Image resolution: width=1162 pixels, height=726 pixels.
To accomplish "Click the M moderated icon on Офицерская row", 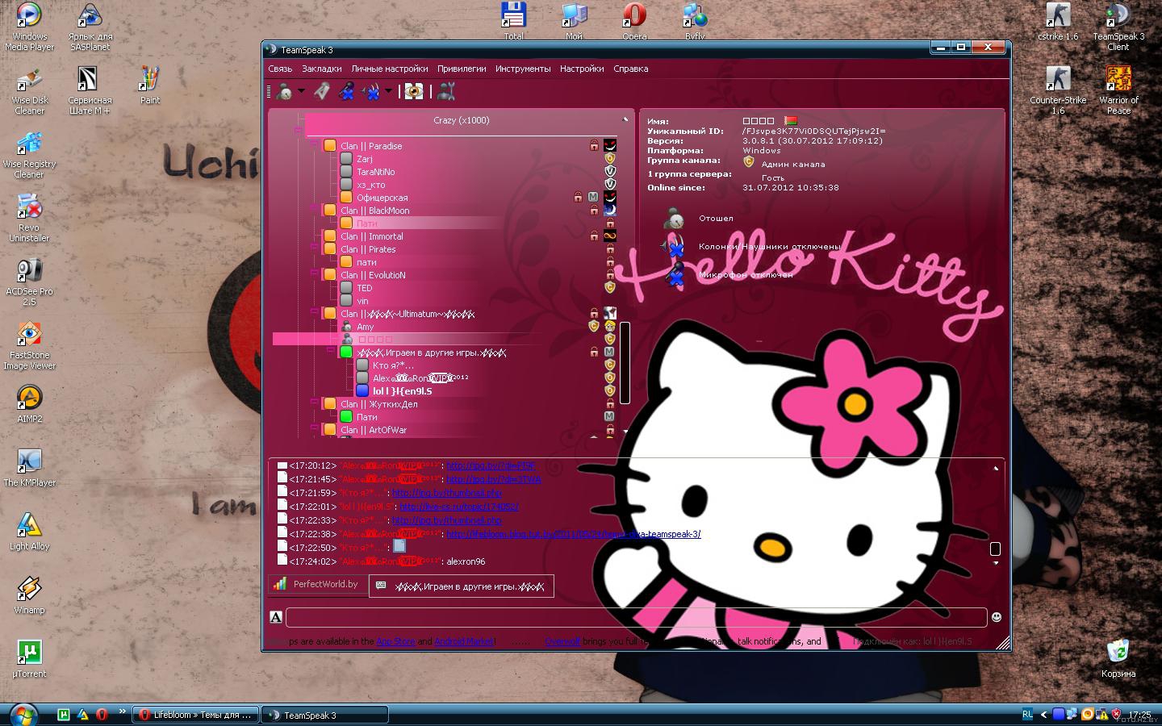I will click(593, 198).
